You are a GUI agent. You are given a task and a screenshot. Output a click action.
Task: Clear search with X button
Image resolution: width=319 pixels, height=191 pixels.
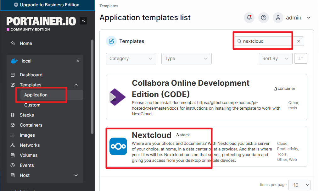point(299,41)
